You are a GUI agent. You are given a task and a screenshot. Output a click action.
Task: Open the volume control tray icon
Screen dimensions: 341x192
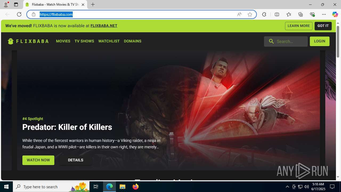click(x=307, y=187)
